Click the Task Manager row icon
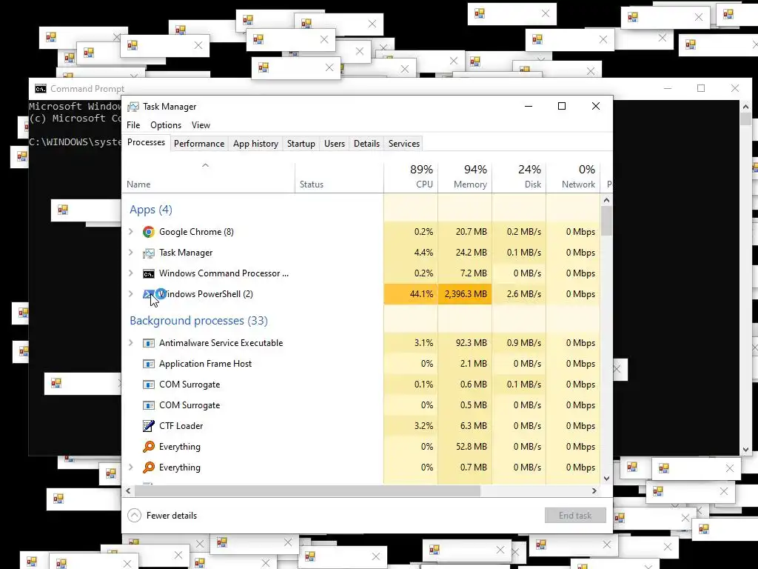 (148, 253)
